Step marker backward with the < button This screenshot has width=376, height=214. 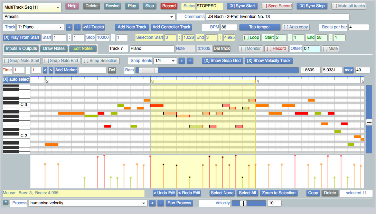[x=45, y=70]
